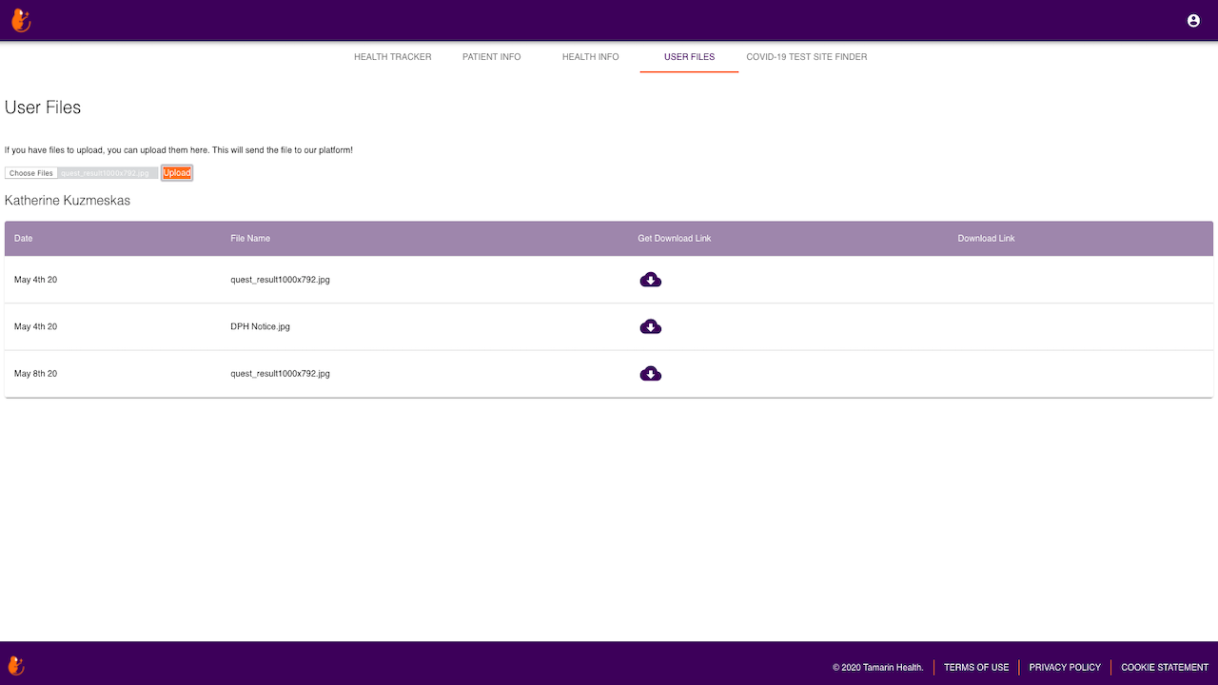Click the File Name column header
Image resolution: width=1218 pixels, height=685 pixels.
click(x=250, y=239)
